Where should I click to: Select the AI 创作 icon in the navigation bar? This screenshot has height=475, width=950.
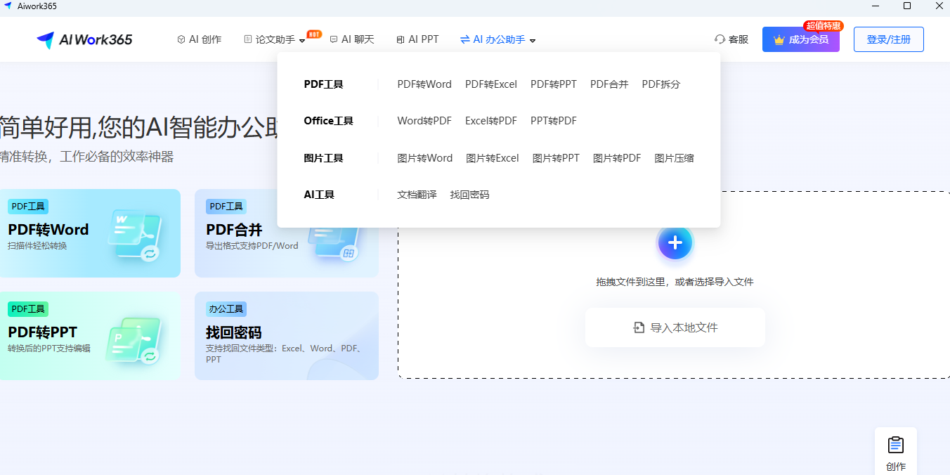click(180, 39)
